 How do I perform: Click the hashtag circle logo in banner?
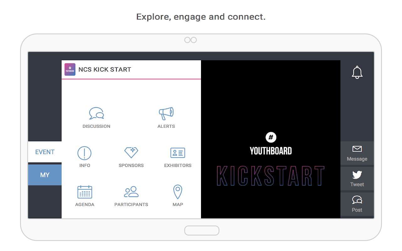click(271, 137)
